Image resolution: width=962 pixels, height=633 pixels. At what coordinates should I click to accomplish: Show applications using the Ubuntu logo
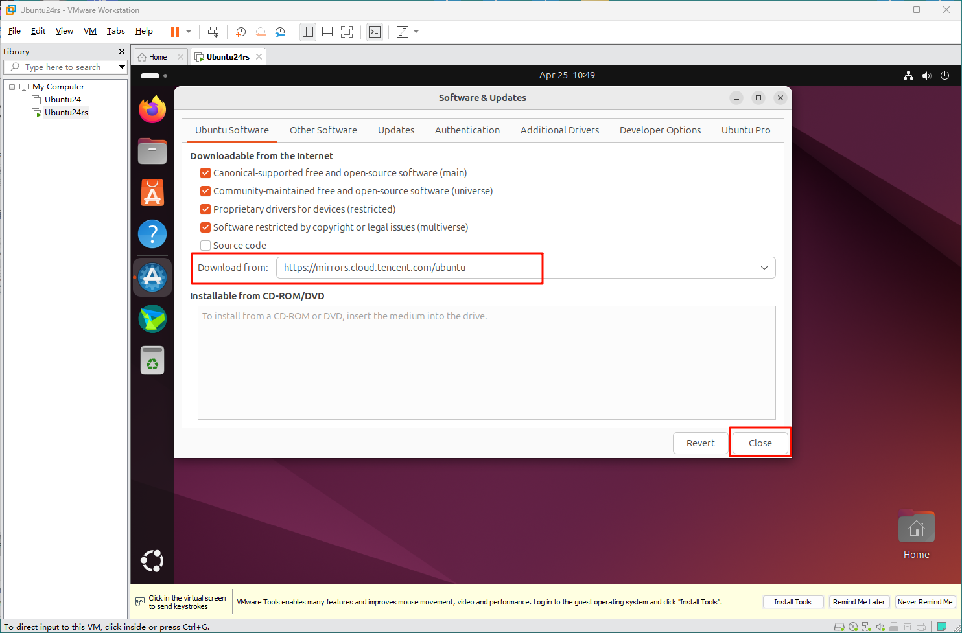(152, 560)
